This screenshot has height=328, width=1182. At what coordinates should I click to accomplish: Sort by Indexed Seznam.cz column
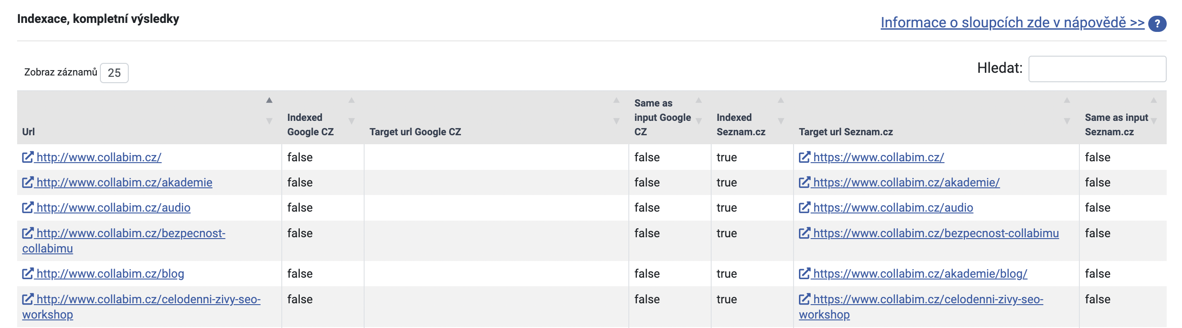pos(752,117)
